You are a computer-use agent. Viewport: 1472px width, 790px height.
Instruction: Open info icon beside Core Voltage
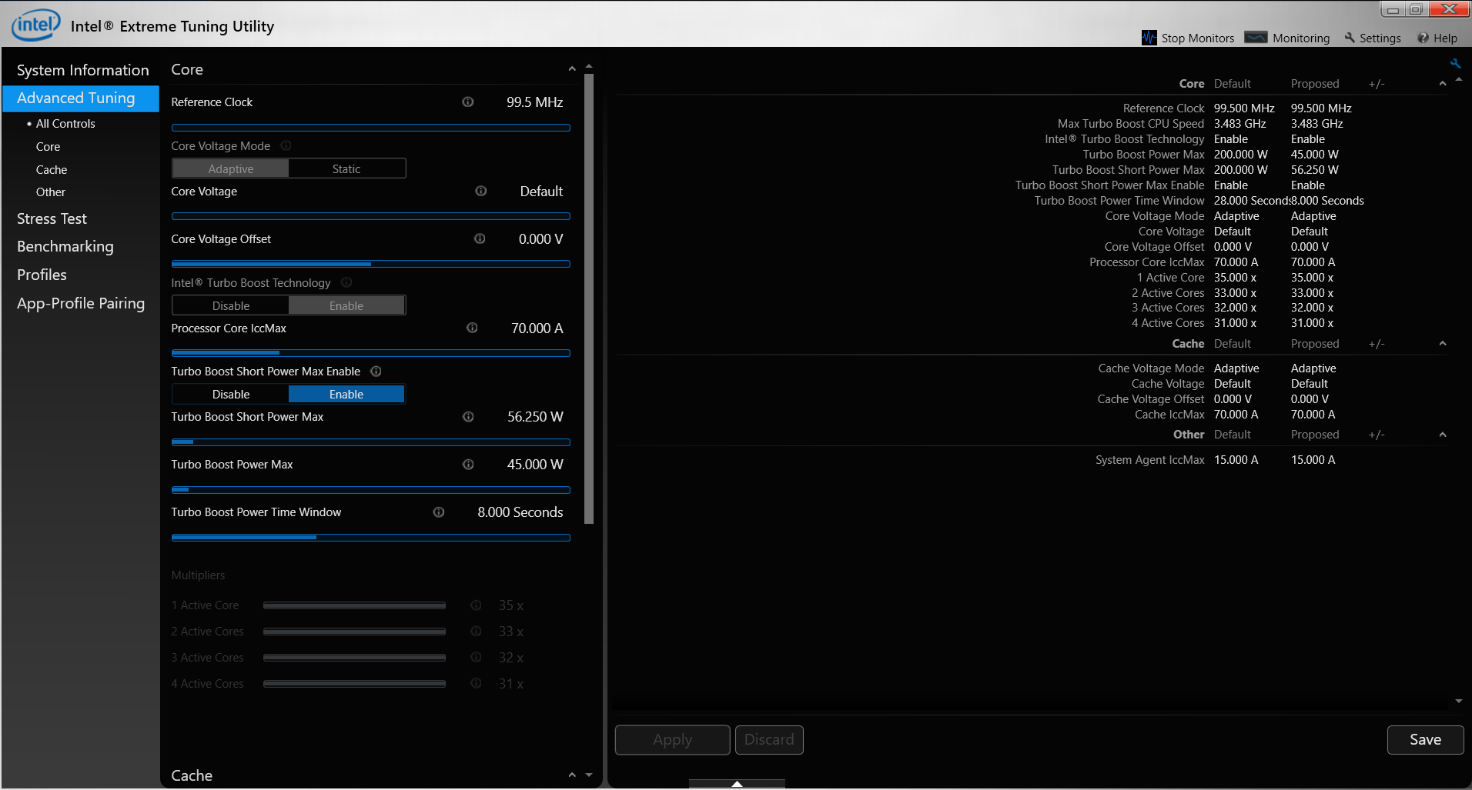click(480, 192)
